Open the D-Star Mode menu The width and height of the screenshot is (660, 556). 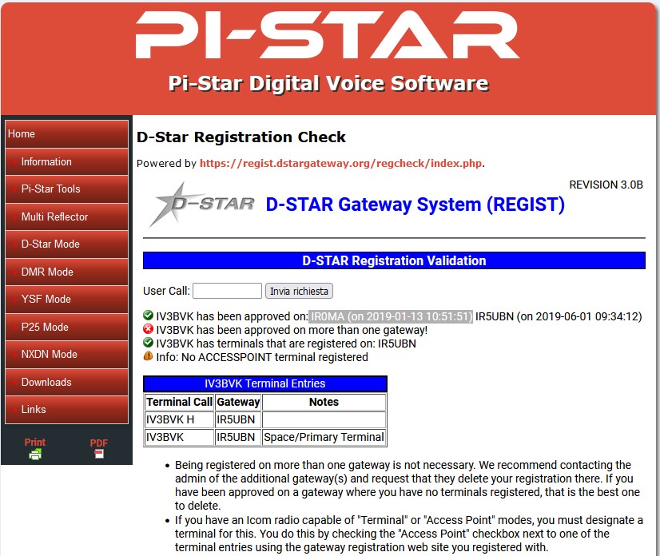pyautogui.click(x=66, y=244)
